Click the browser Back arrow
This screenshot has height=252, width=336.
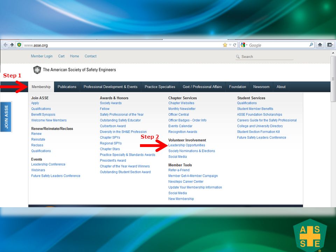[5, 45]
